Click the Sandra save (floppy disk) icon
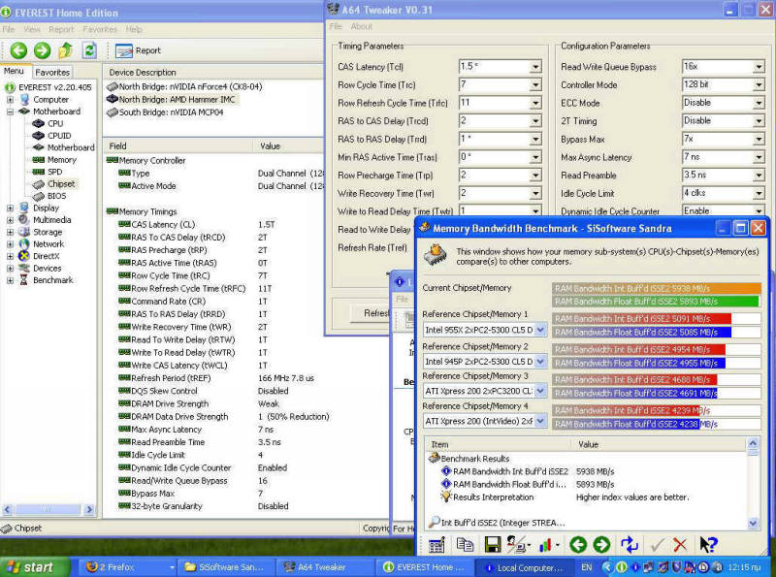 (493, 545)
